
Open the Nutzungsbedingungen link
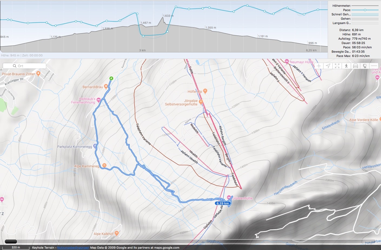[x=73, y=248]
